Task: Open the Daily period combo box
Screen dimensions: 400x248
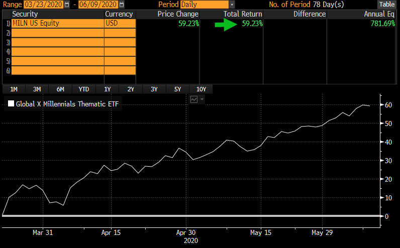Action: coord(204,5)
